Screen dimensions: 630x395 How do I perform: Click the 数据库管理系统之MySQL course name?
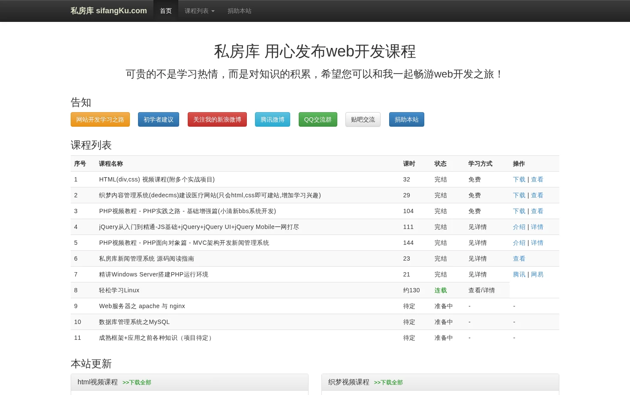134,322
